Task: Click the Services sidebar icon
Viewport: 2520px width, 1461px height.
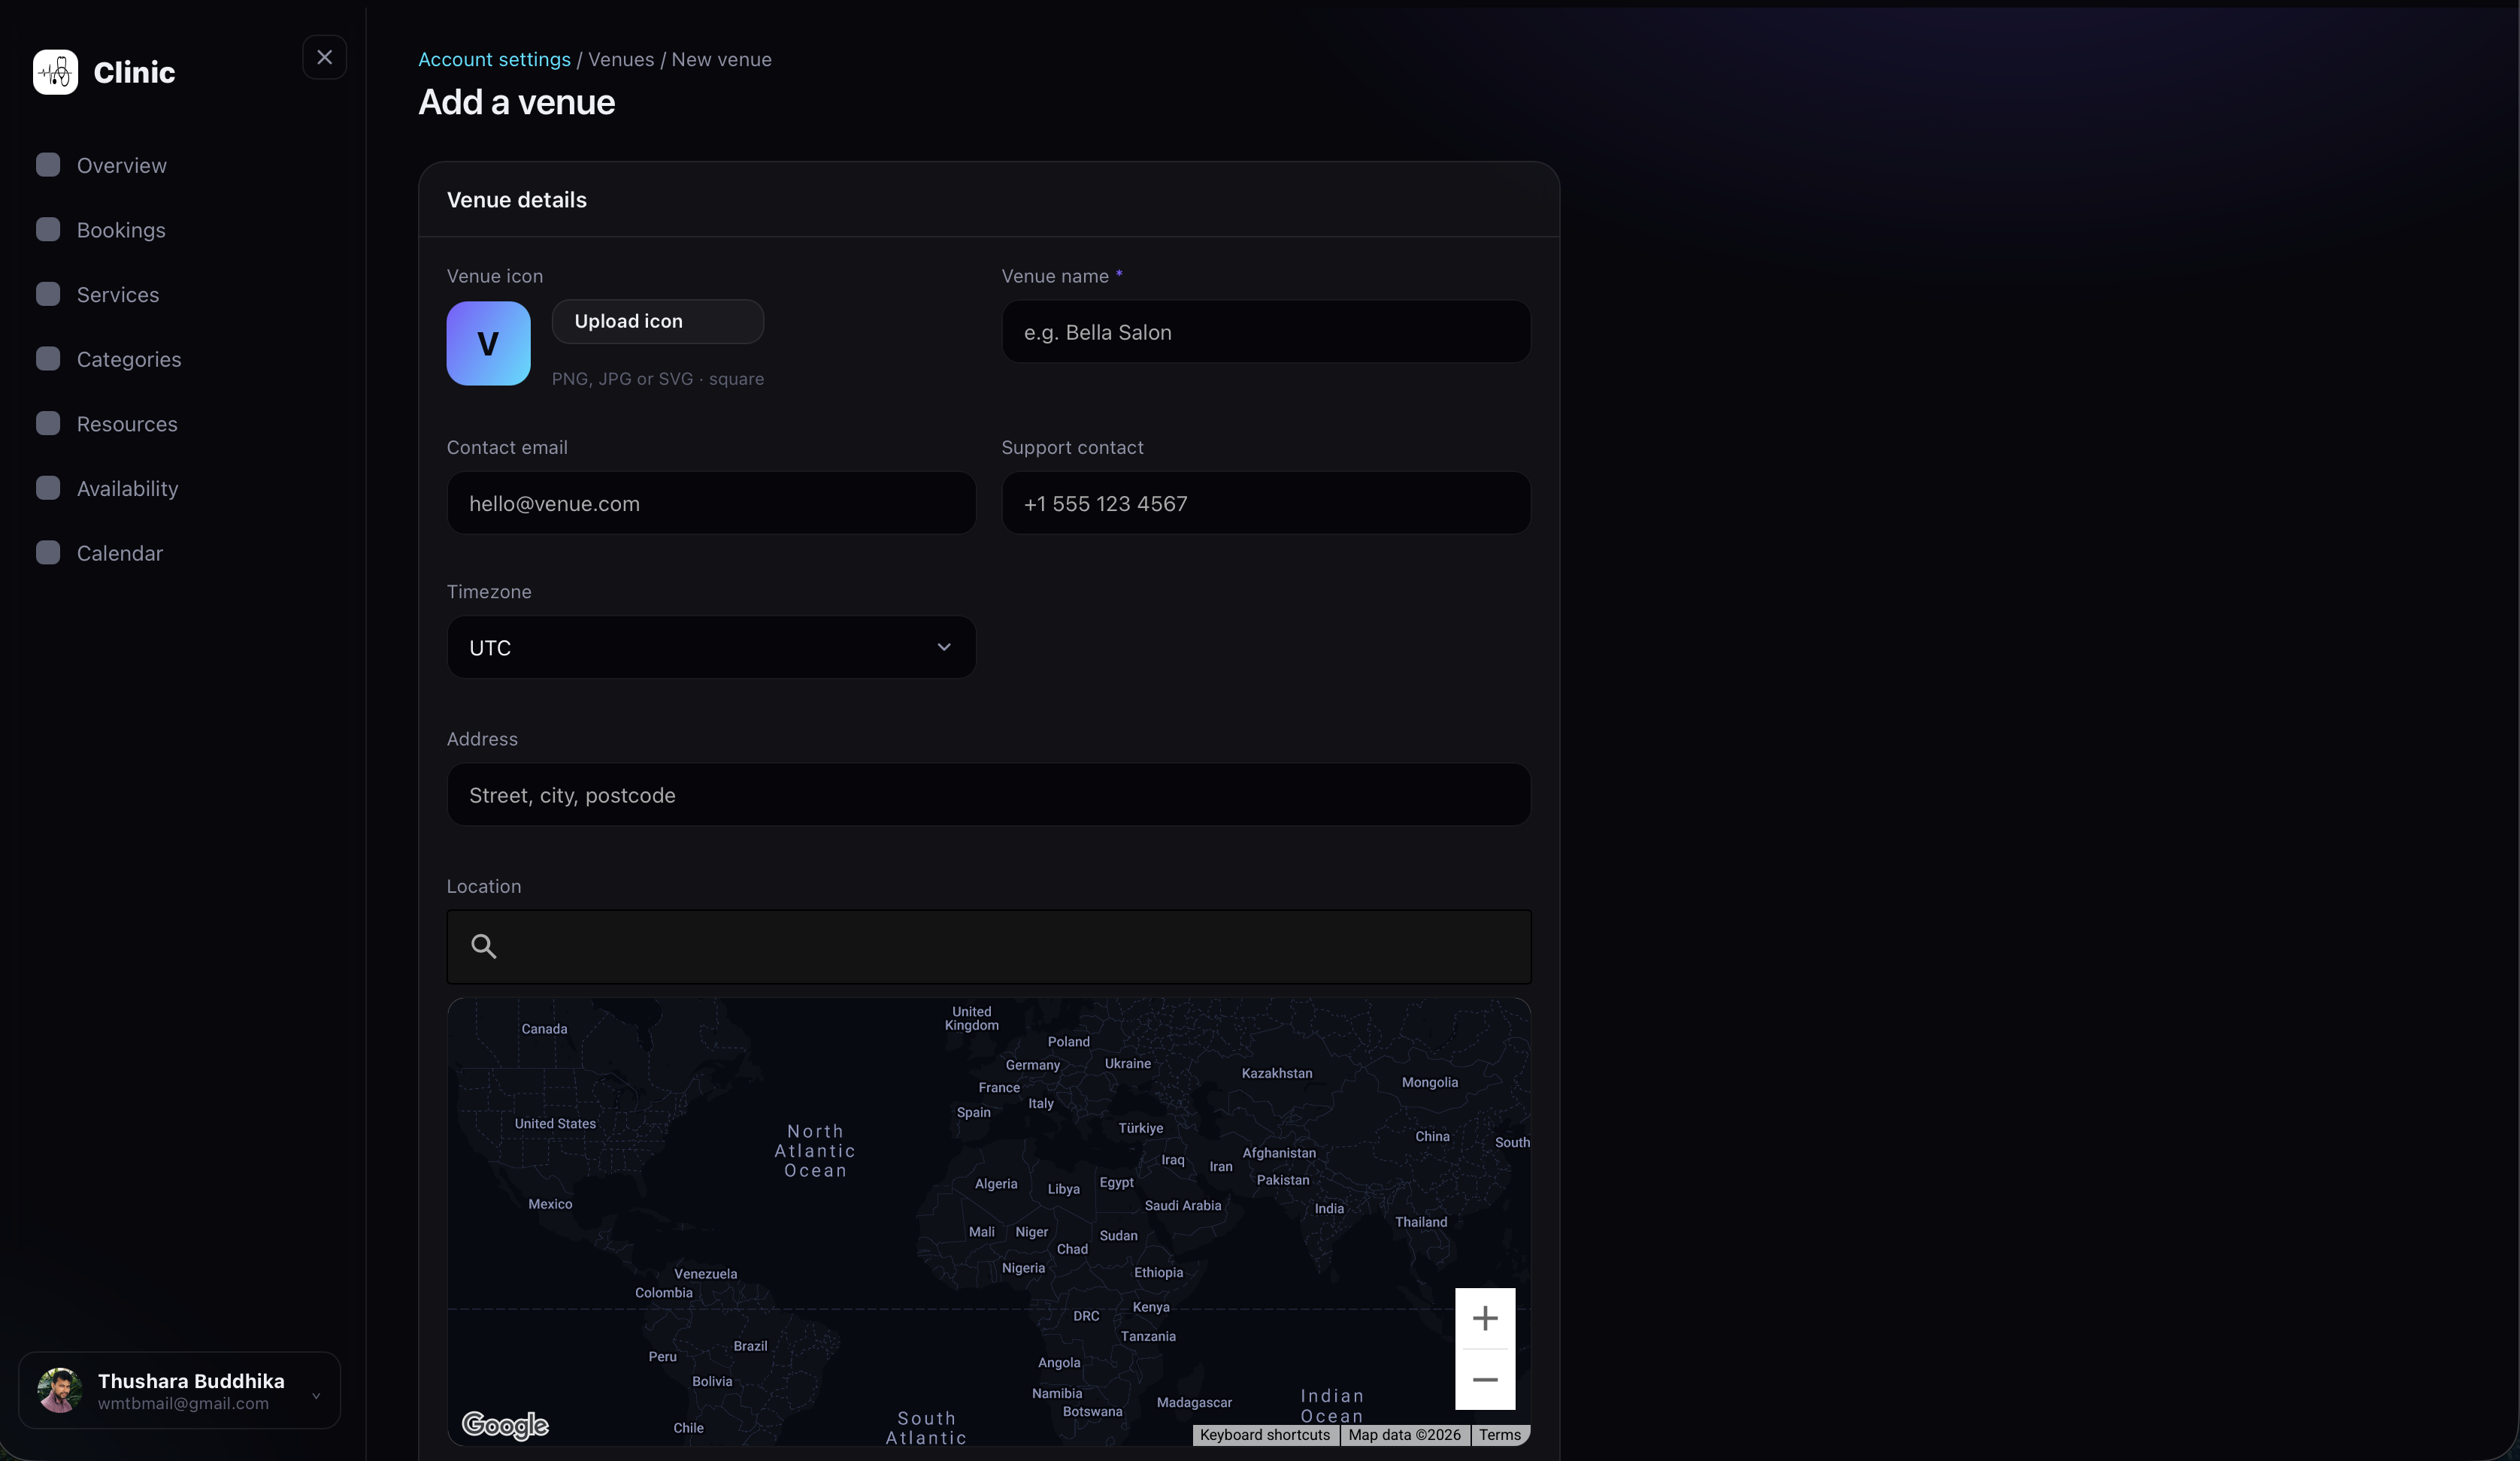Action: [x=48, y=294]
